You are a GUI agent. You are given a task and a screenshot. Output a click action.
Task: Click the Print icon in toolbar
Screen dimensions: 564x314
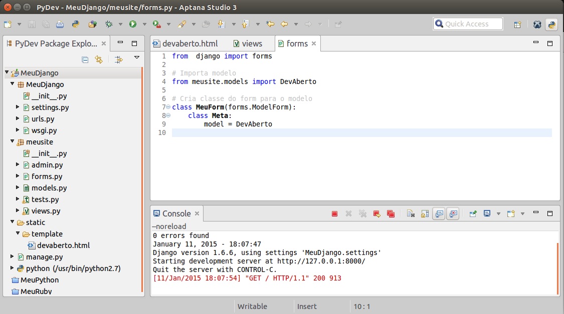tap(60, 24)
